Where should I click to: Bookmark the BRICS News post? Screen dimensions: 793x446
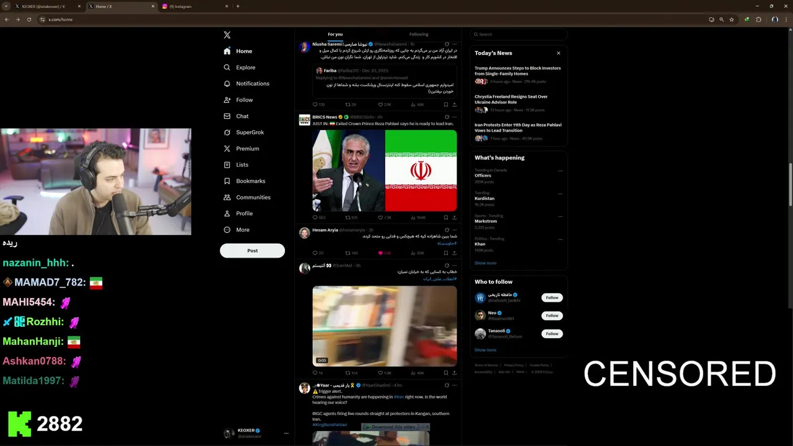pyautogui.click(x=445, y=217)
